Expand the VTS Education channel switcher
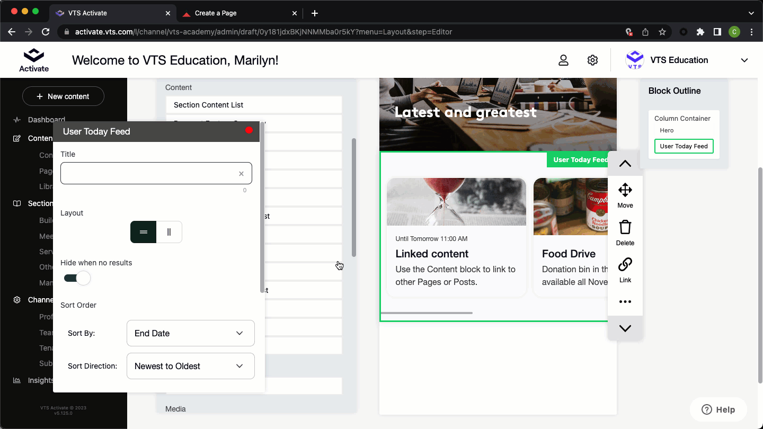This screenshot has height=429, width=763. [x=744, y=60]
